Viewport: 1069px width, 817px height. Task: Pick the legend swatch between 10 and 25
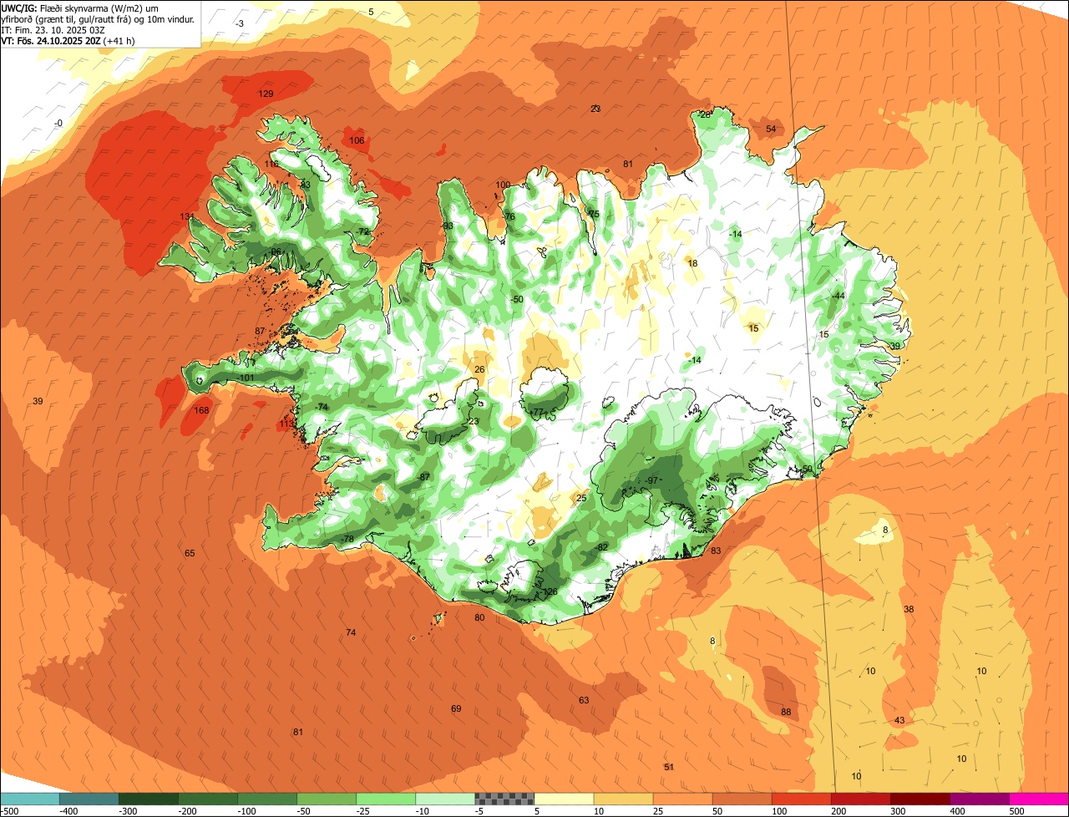(623, 799)
